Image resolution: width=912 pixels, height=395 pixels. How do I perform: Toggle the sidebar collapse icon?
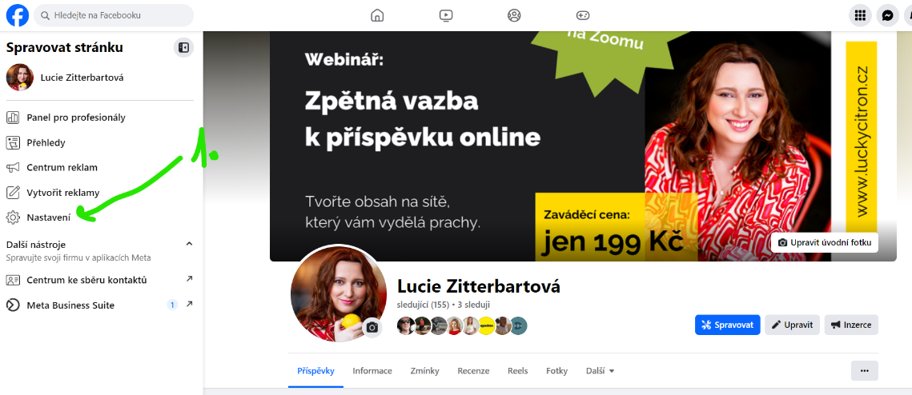pos(184,48)
